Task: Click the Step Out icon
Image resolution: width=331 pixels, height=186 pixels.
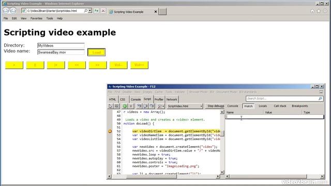Action: click(152, 106)
